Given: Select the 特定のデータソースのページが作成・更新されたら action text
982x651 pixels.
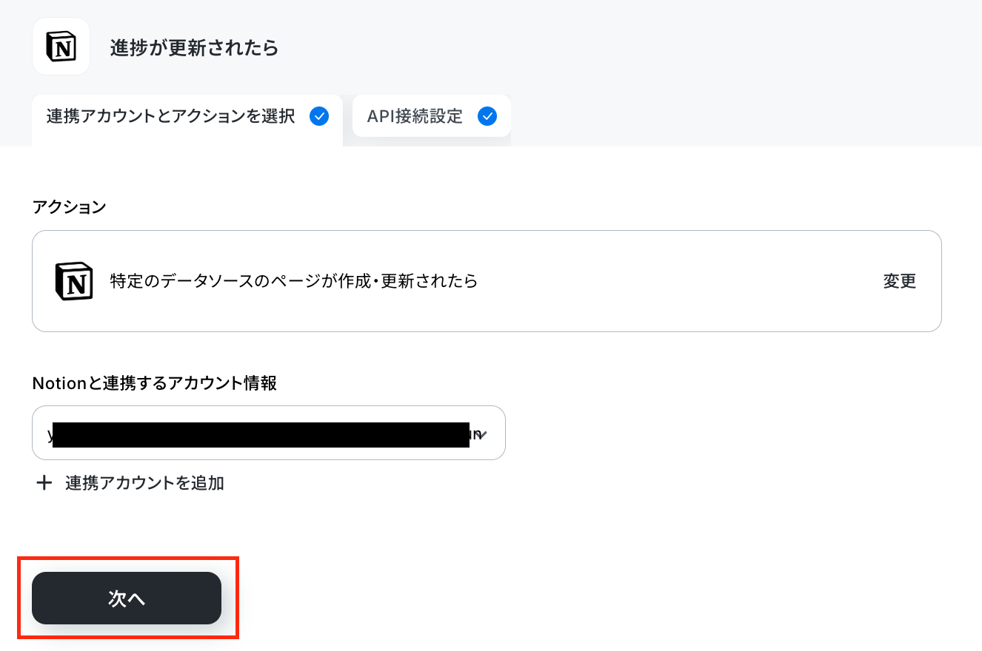Looking at the screenshot, I should point(294,281).
